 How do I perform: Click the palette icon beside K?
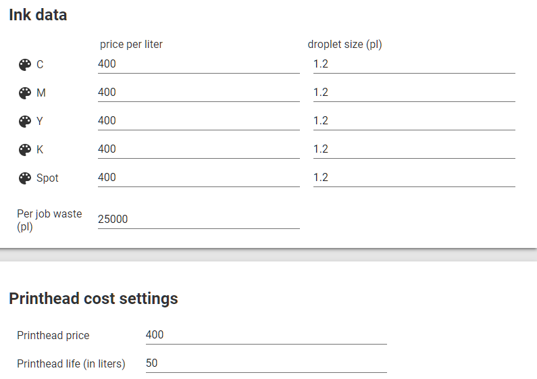pos(25,150)
